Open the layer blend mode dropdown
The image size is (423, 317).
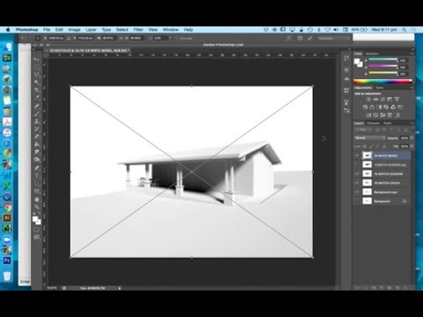click(369, 138)
